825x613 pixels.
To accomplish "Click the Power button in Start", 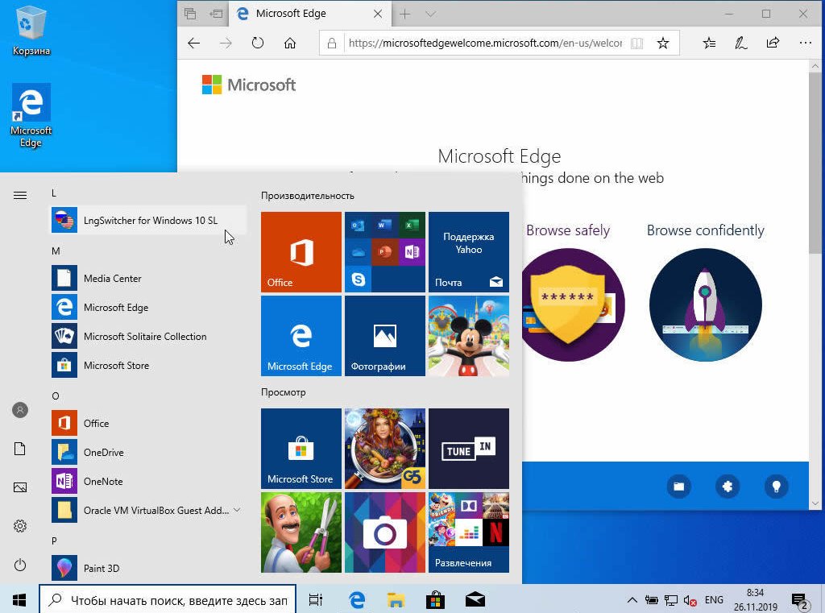I will (20, 565).
